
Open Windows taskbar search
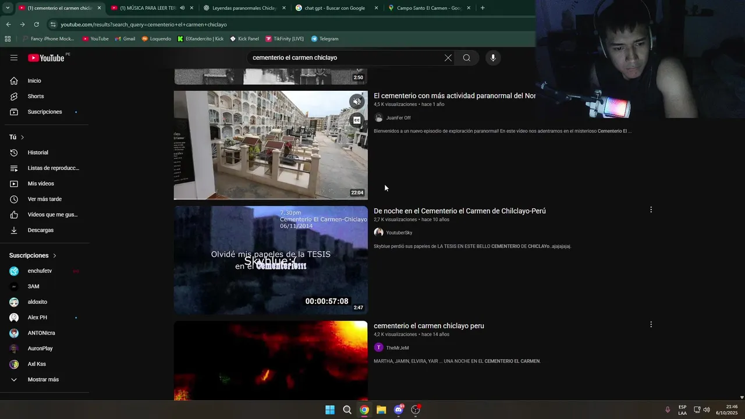click(347, 410)
